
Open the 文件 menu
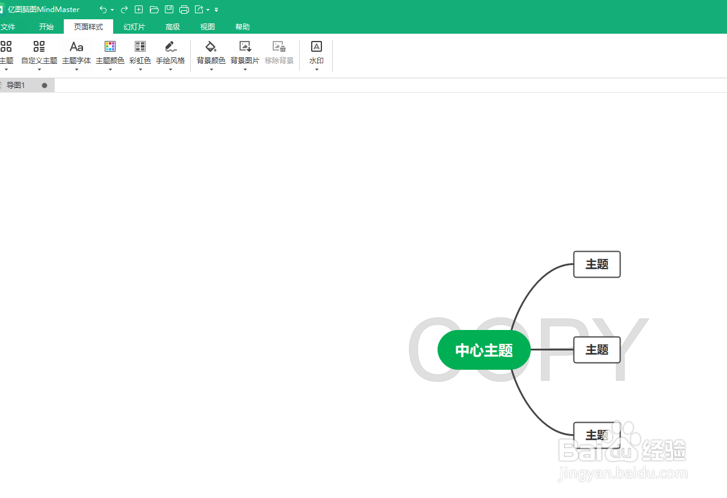(x=8, y=27)
